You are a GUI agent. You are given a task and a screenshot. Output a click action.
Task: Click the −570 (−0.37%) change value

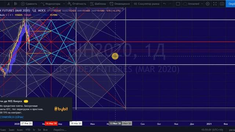pos(113,11)
